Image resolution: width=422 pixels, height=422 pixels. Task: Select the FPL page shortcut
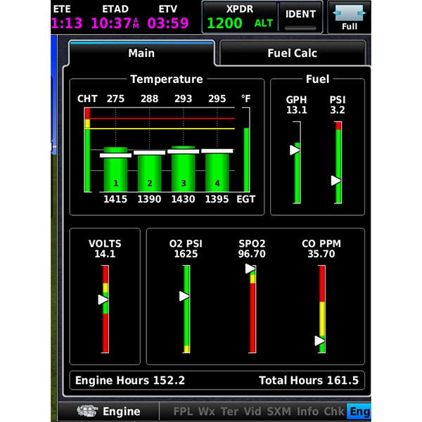click(x=183, y=411)
